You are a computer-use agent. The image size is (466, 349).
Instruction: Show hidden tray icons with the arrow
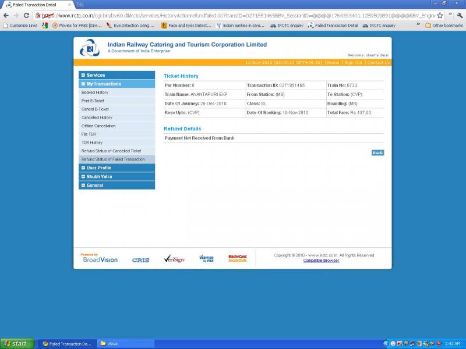[x=386, y=344]
